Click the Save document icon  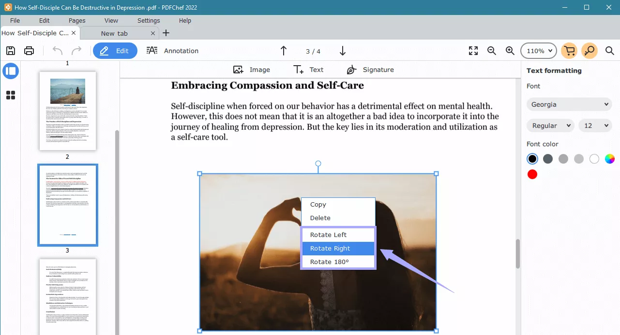pyautogui.click(x=10, y=50)
